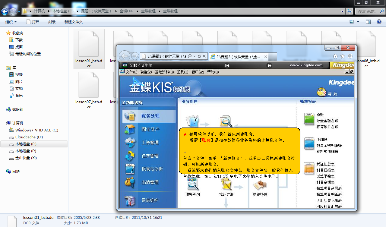386x227 pixels.
Task: Click the www.kingdee.com link
Action: pyautogui.click(x=306, y=65)
